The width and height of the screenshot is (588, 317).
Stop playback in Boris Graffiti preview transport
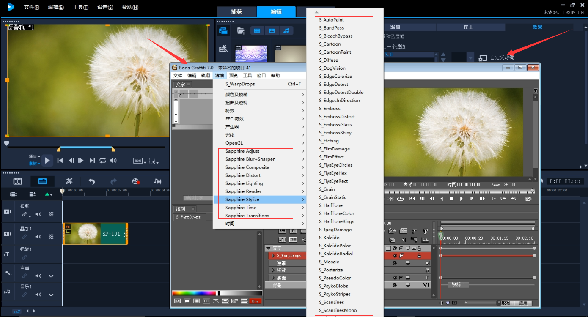451,199
